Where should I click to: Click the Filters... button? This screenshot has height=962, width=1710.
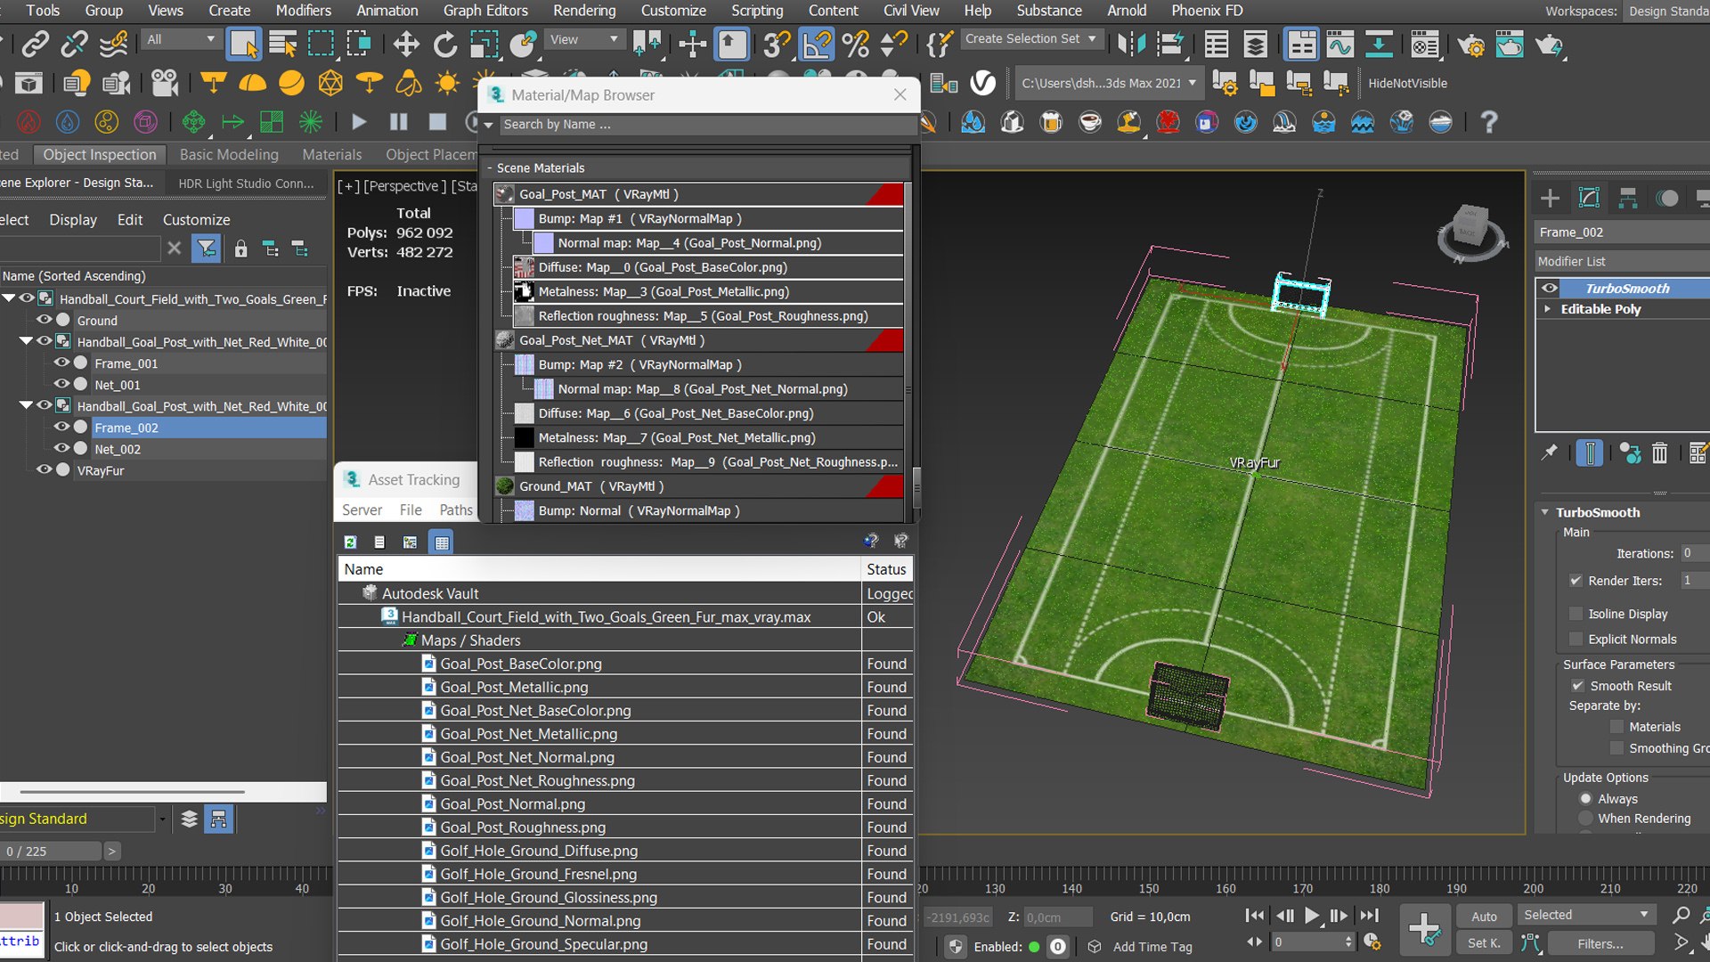[1600, 943]
